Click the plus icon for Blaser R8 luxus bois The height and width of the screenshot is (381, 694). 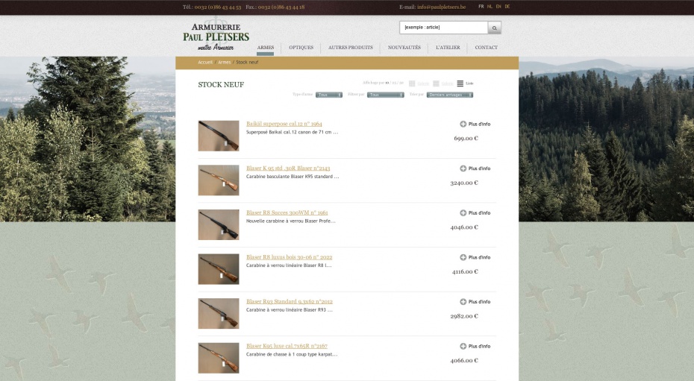coord(463,257)
